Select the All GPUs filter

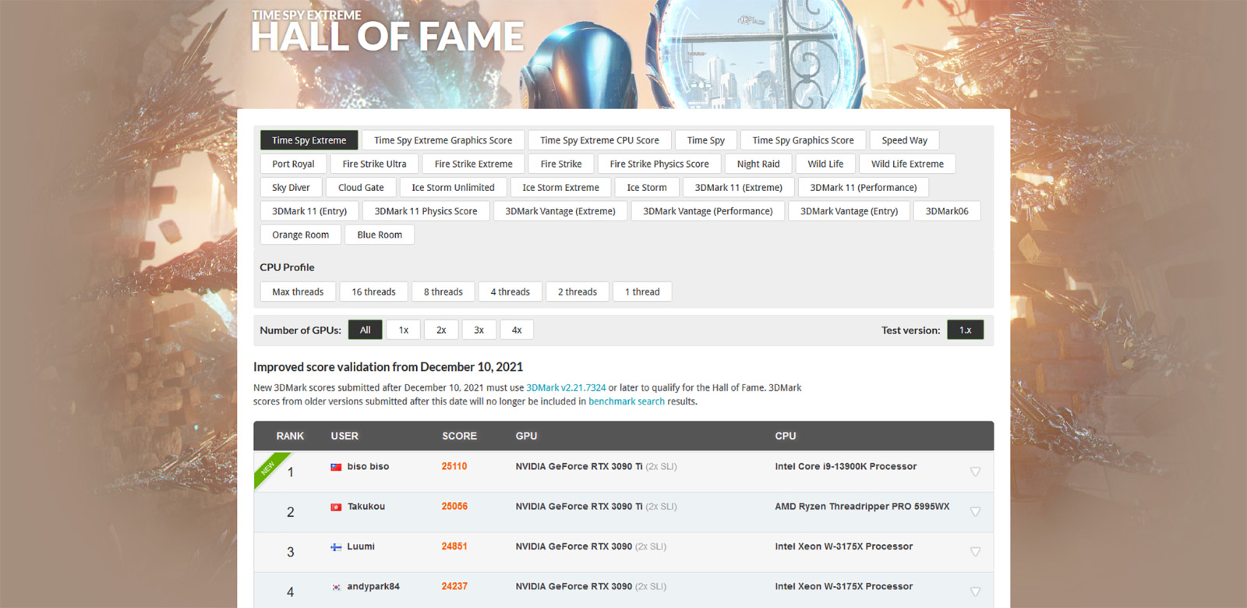365,330
